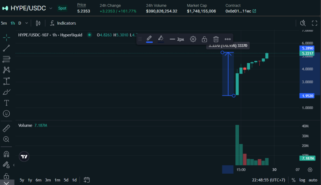Switch to the 5m timeframe
The height and width of the screenshot is (185, 321).
tap(4, 23)
